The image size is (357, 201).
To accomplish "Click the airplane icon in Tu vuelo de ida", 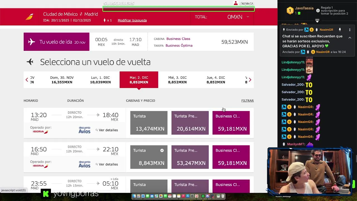I will point(32,42).
